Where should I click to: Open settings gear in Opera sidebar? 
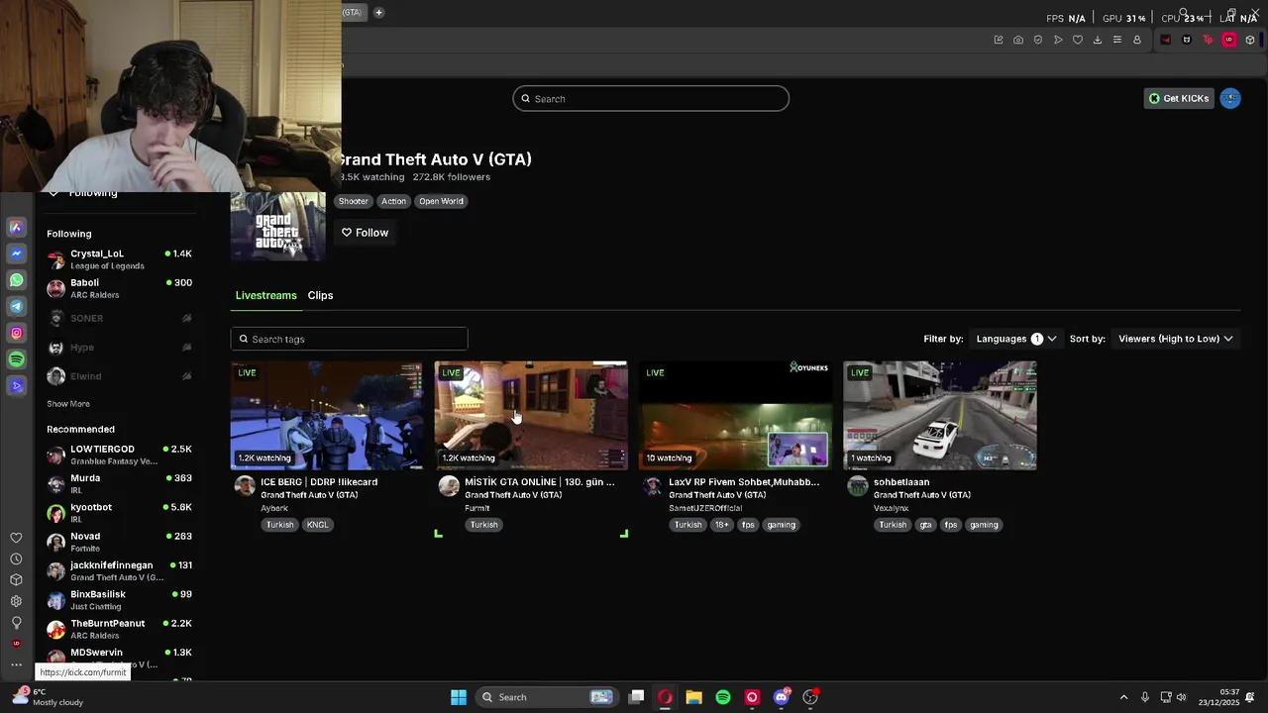[x=16, y=601]
